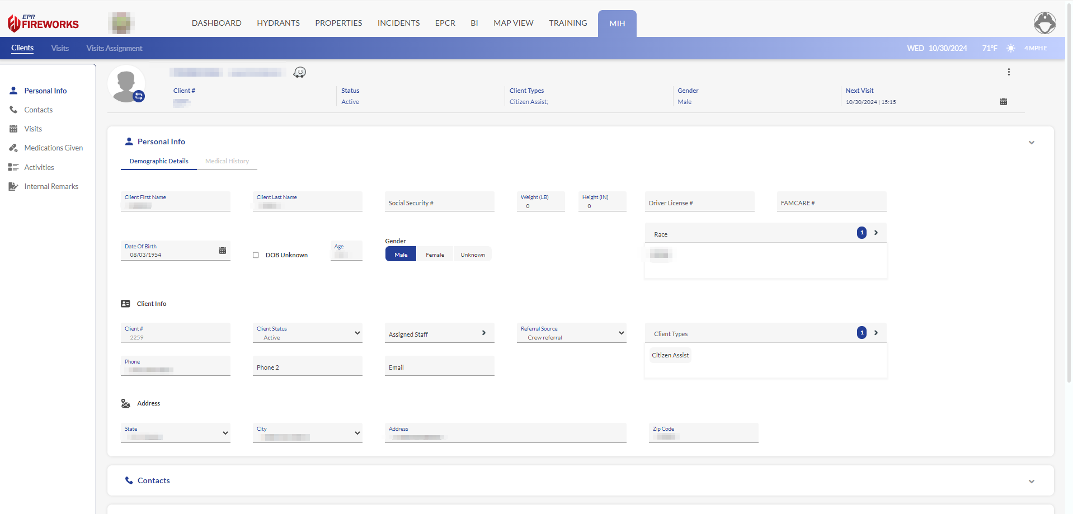Click the Waze navigation icon beside client name

pyautogui.click(x=300, y=72)
